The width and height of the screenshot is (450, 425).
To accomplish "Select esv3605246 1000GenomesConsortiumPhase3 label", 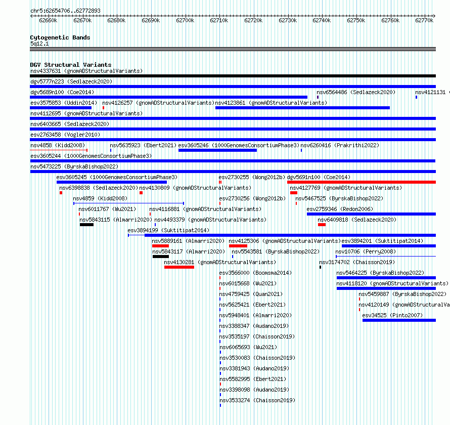I will point(239,145).
